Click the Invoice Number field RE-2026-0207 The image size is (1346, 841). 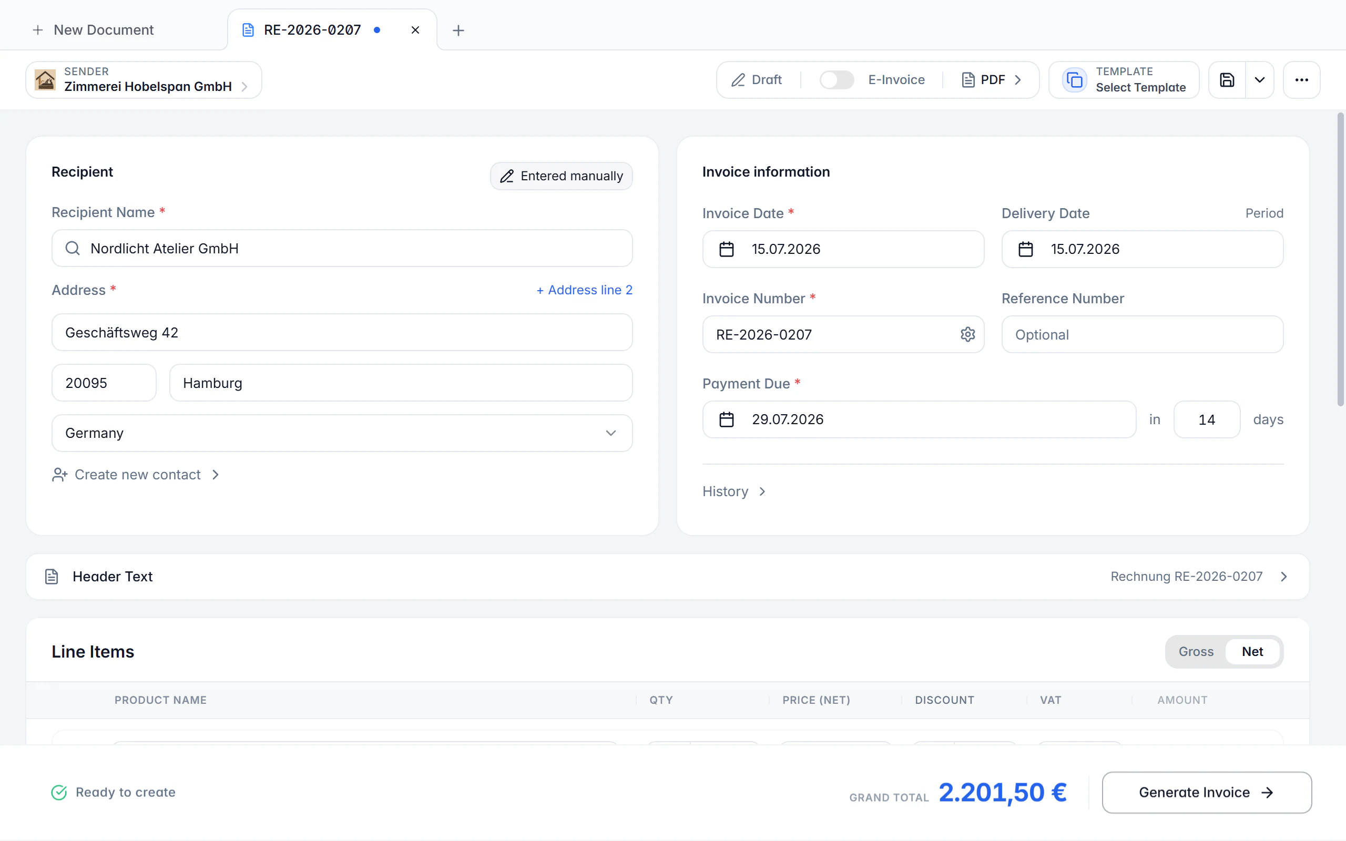(843, 334)
